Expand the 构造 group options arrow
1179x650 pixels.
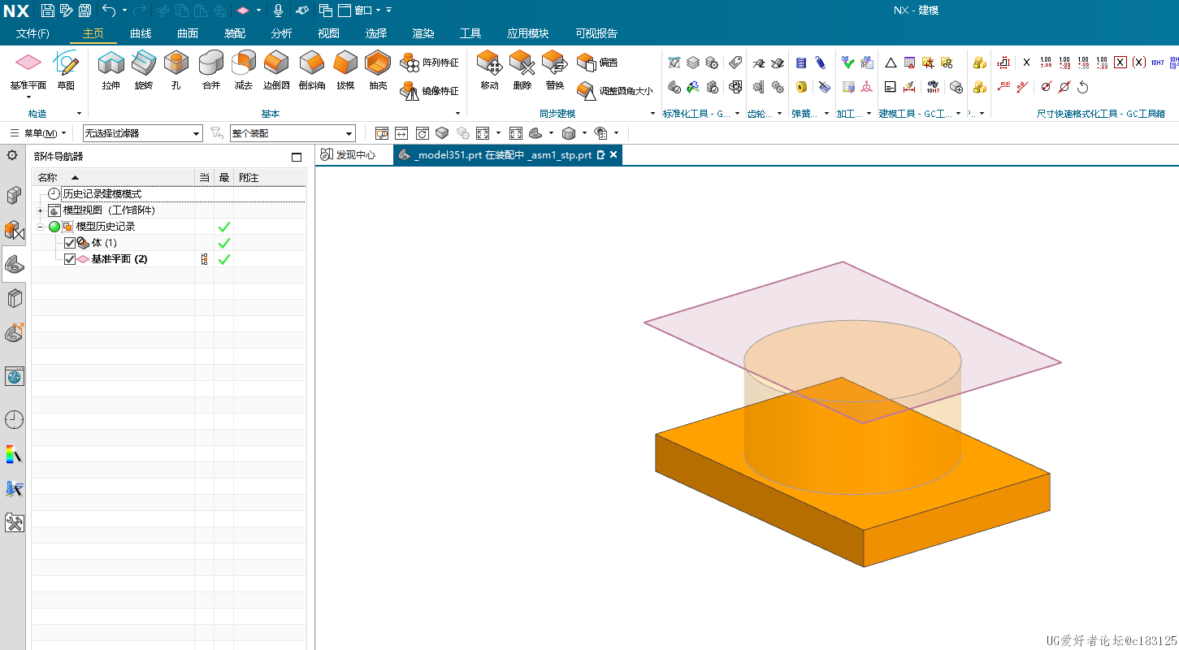[x=79, y=114]
